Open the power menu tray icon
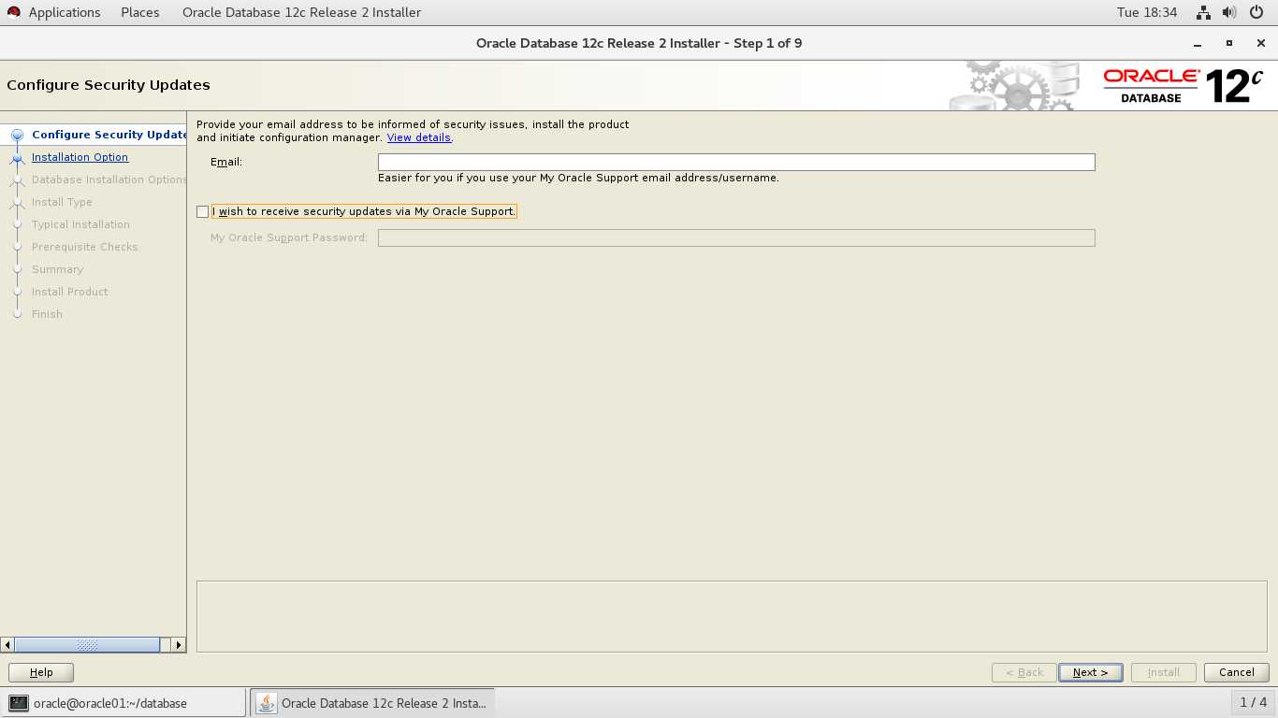 [1256, 12]
